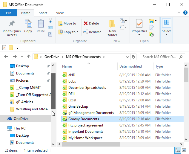Image resolution: width=189 pixels, height=154 pixels.
Task: Select the Gina Backup folder
Action: [78, 106]
